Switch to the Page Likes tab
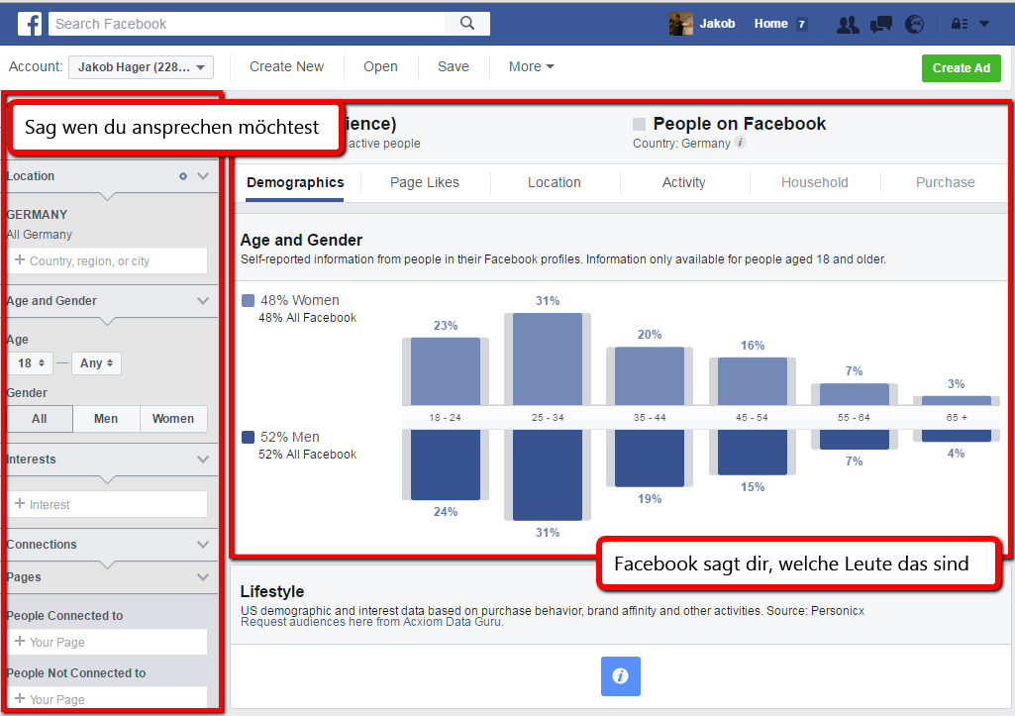The image size is (1015, 716). pos(425,182)
